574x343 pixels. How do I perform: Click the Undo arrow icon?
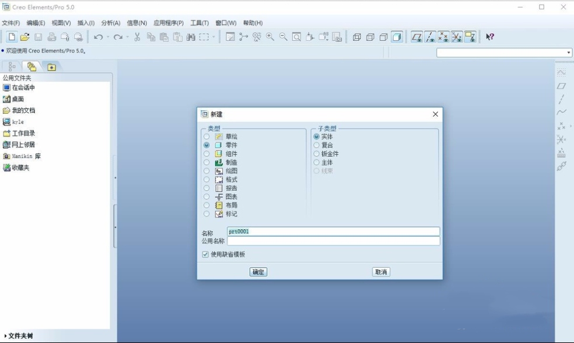[x=98, y=37]
